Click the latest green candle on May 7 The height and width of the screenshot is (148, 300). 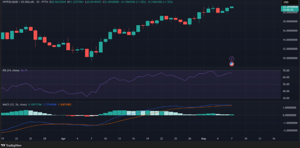(x=232, y=7)
